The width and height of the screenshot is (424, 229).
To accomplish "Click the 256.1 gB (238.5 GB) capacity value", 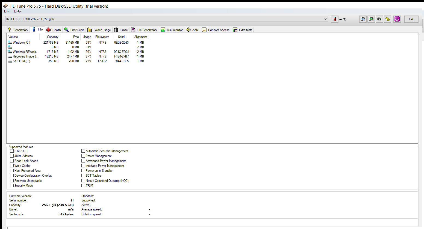I will click(58, 205).
